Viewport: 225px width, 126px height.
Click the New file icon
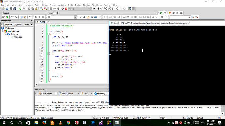point(4,9)
